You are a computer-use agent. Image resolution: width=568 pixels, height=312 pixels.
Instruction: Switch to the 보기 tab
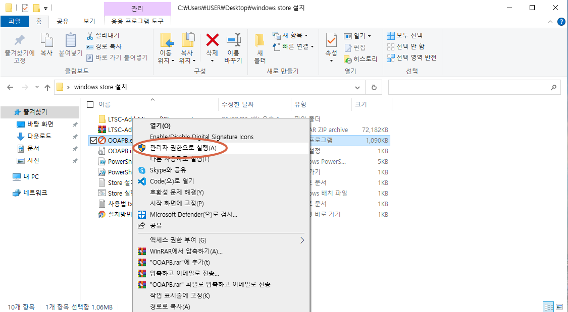click(x=89, y=21)
